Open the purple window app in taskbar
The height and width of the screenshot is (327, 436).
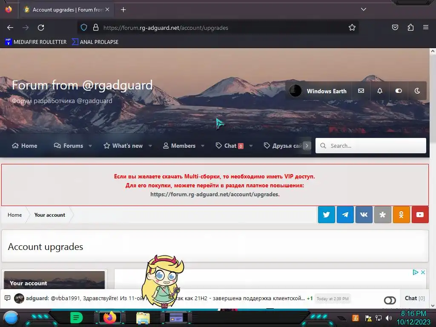point(176,318)
